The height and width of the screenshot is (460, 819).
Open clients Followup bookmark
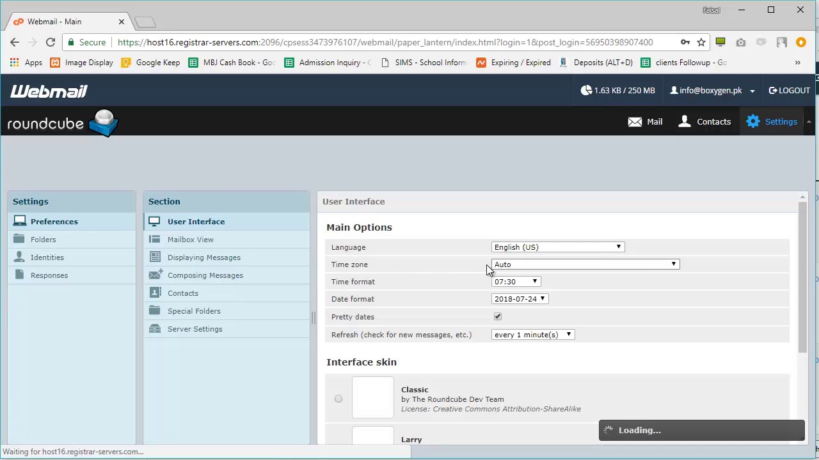click(x=684, y=63)
